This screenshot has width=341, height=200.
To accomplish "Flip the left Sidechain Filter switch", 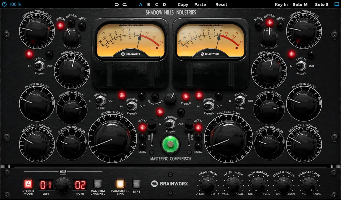I will [100, 100].
